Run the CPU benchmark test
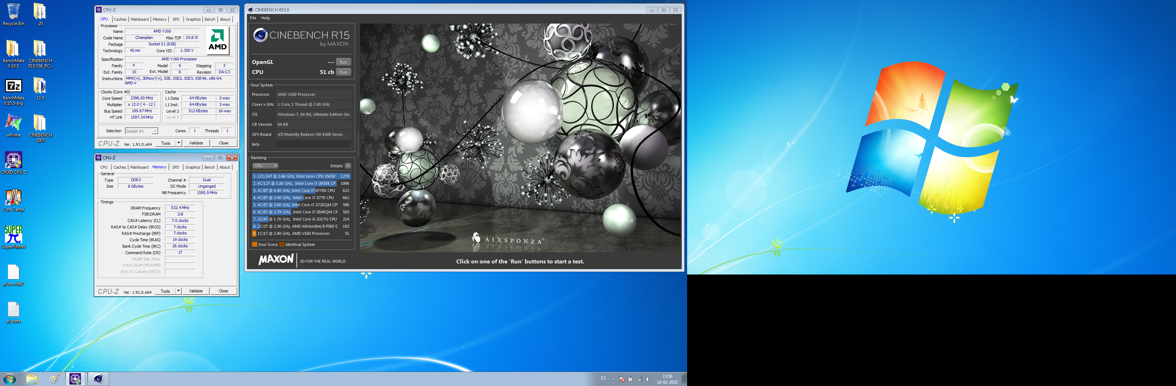This screenshot has width=1176, height=386. point(343,72)
